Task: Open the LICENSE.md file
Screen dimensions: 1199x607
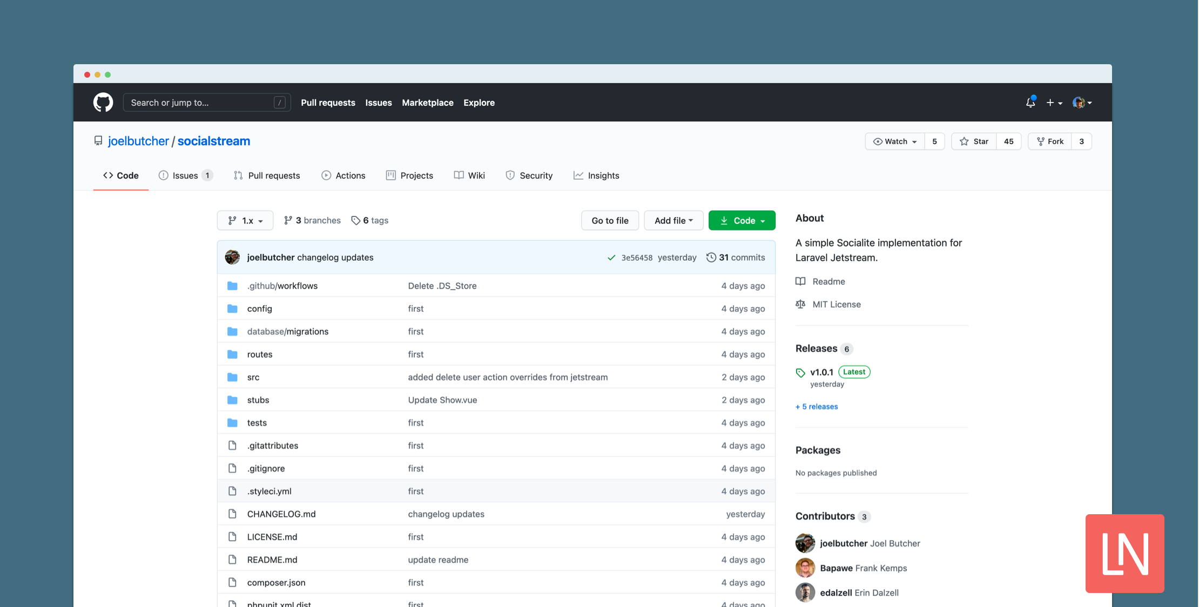Action: coord(272,537)
